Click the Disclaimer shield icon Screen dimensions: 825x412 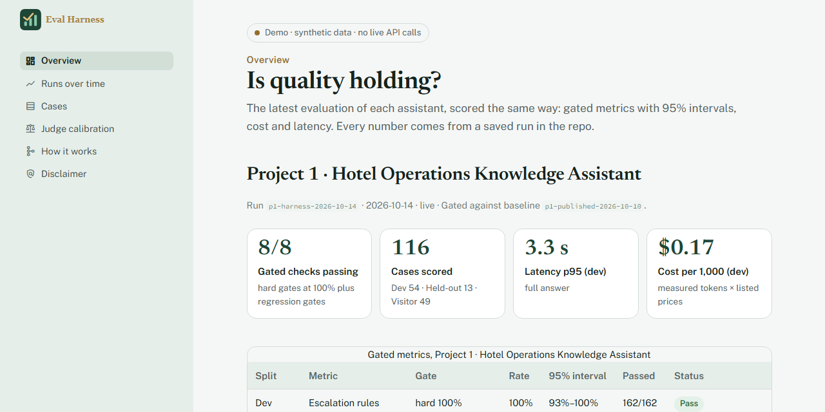[x=30, y=174]
